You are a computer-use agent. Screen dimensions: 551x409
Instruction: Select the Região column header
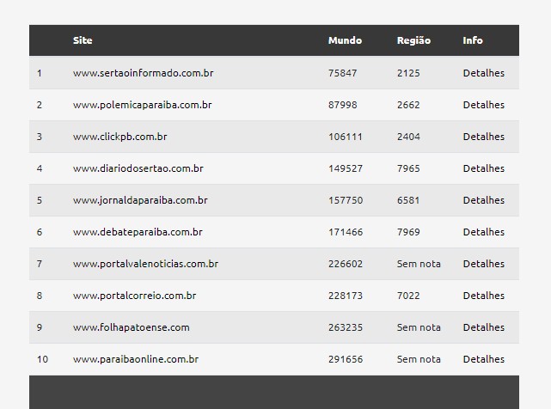tap(413, 40)
